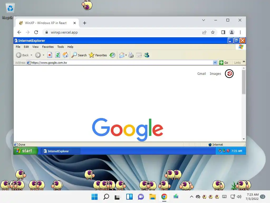Open File Explorer from Windows taskbar
The height and width of the screenshot is (203, 270).
[153, 197]
